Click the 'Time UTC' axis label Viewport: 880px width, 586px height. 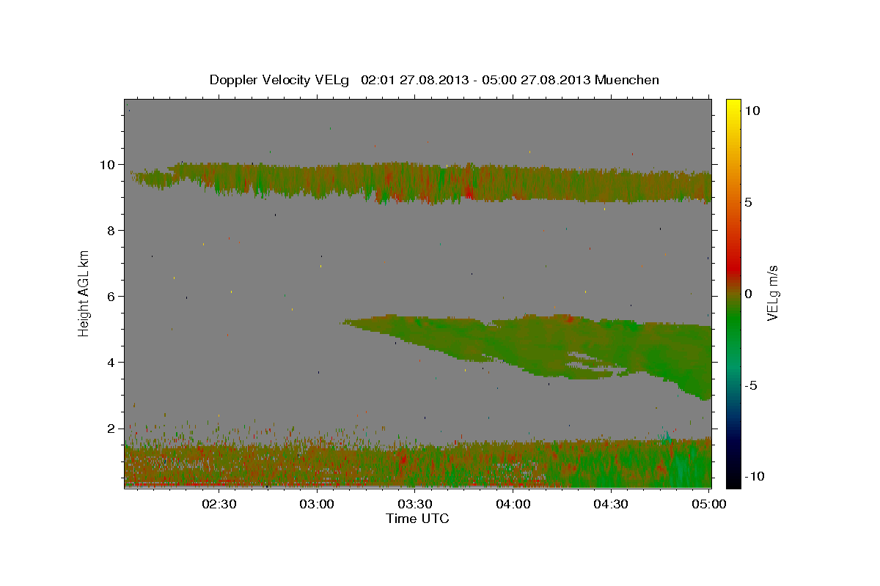coord(417,518)
